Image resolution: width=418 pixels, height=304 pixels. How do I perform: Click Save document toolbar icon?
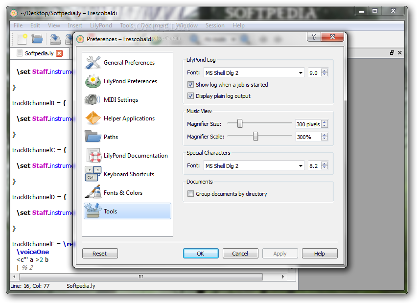(55, 39)
